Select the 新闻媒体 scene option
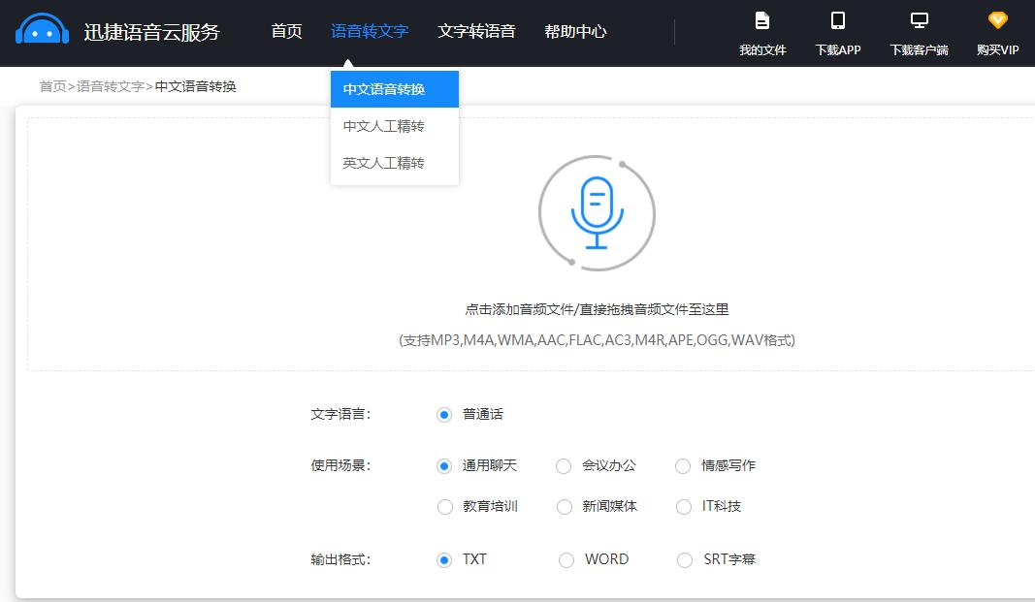The width and height of the screenshot is (1035, 602). click(564, 506)
